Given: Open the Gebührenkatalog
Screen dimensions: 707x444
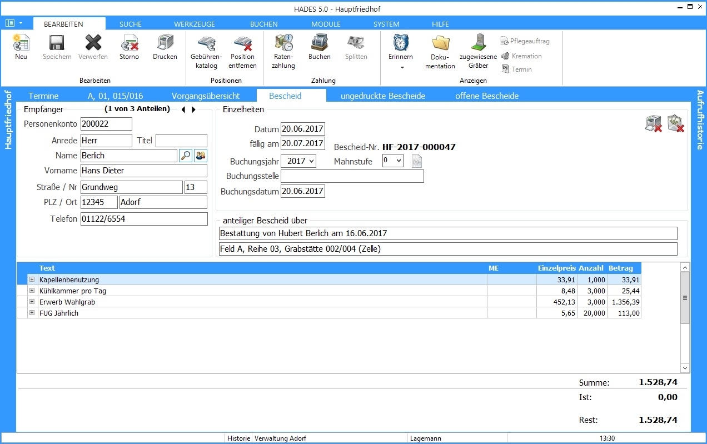Looking at the screenshot, I should [206, 43].
